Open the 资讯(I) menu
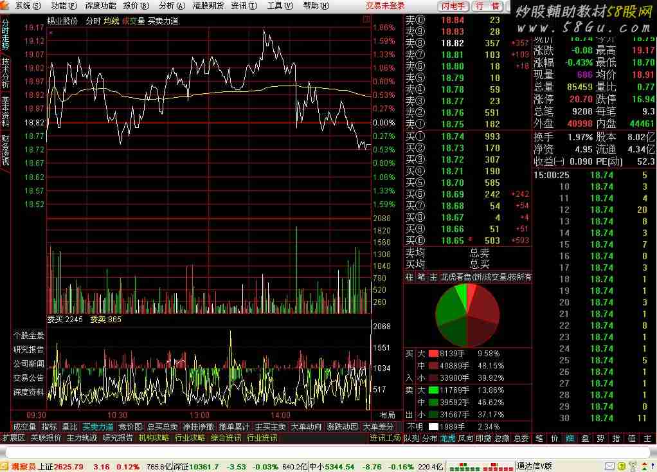 [x=244, y=5]
